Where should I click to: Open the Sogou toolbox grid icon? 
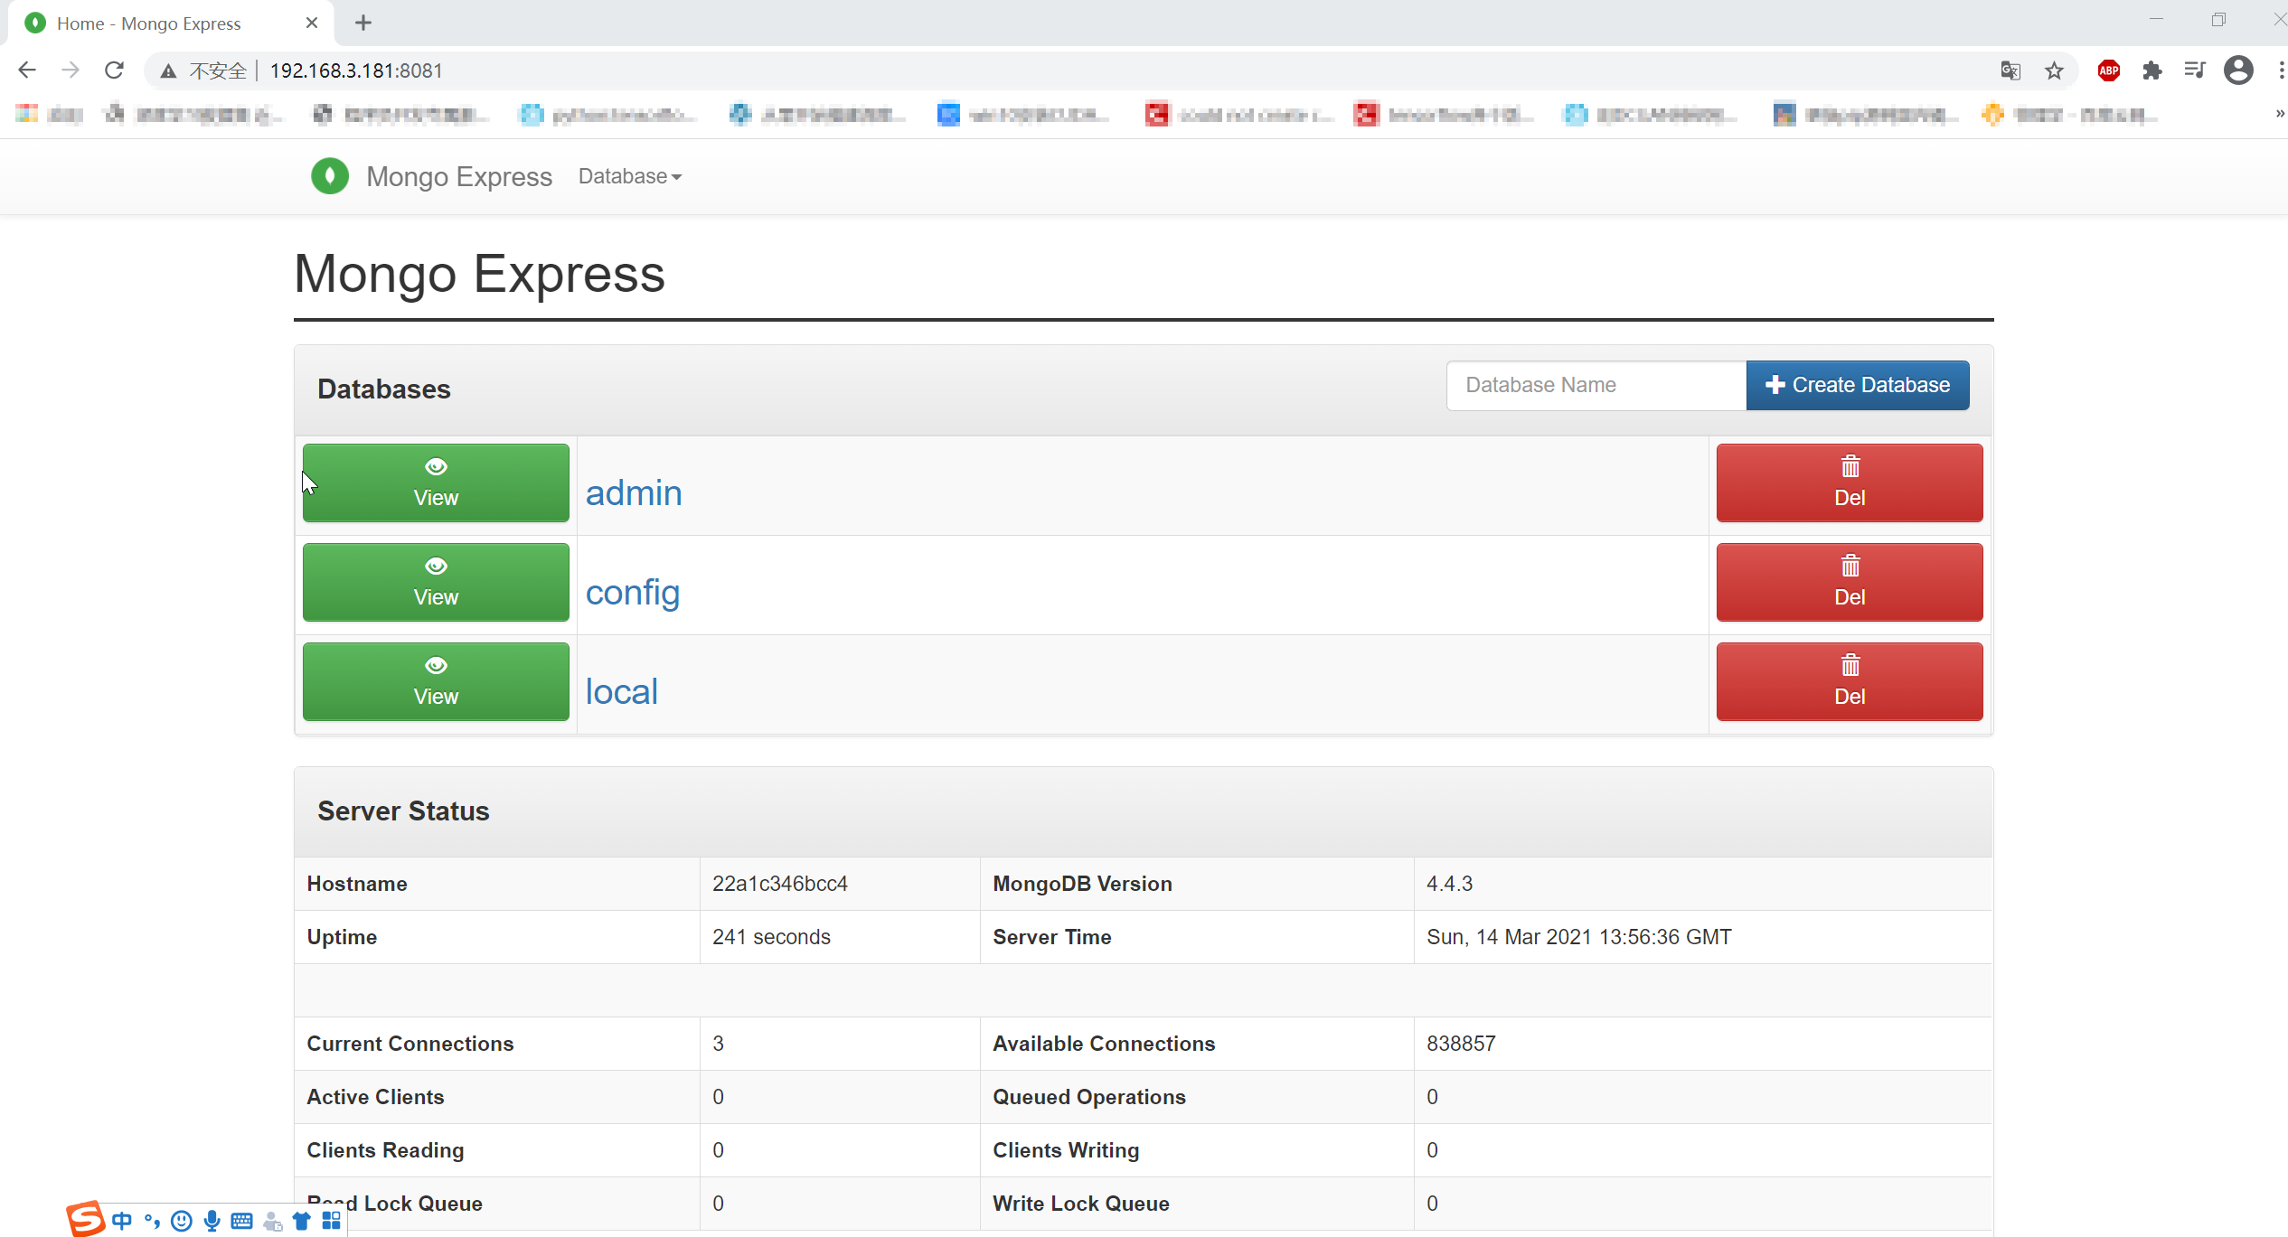tap(332, 1222)
